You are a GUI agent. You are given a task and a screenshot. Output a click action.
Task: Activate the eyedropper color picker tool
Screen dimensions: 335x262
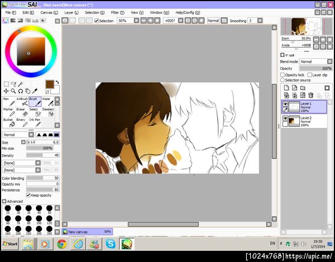click(x=35, y=91)
